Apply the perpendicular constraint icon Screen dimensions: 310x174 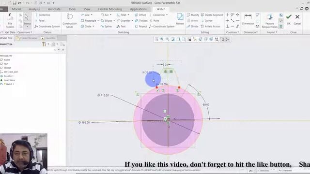(x=228, y=27)
